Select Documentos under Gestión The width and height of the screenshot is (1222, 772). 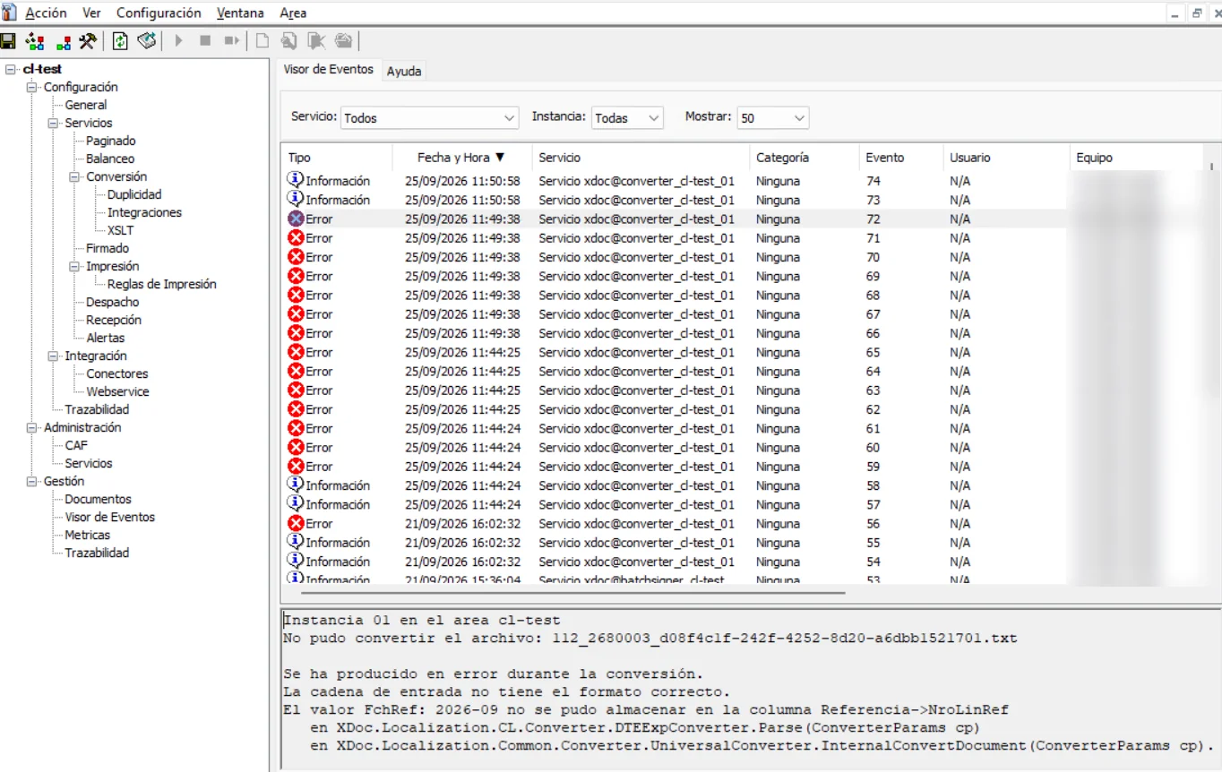[x=98, y=499]
